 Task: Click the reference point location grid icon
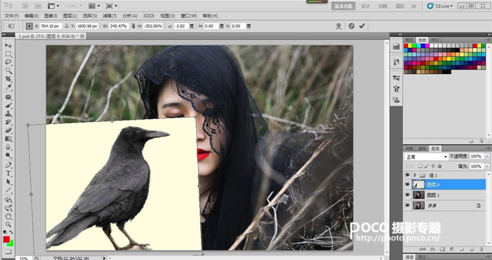(29, 26)
